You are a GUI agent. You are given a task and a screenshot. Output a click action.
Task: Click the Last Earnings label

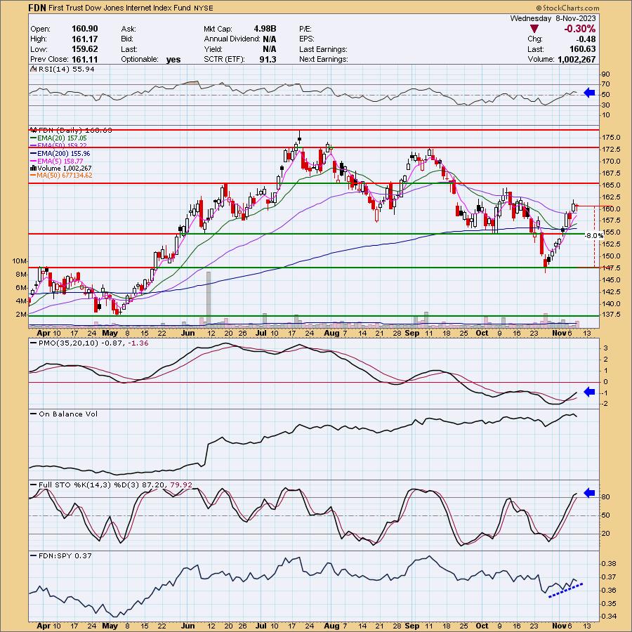tap(323, 49)
